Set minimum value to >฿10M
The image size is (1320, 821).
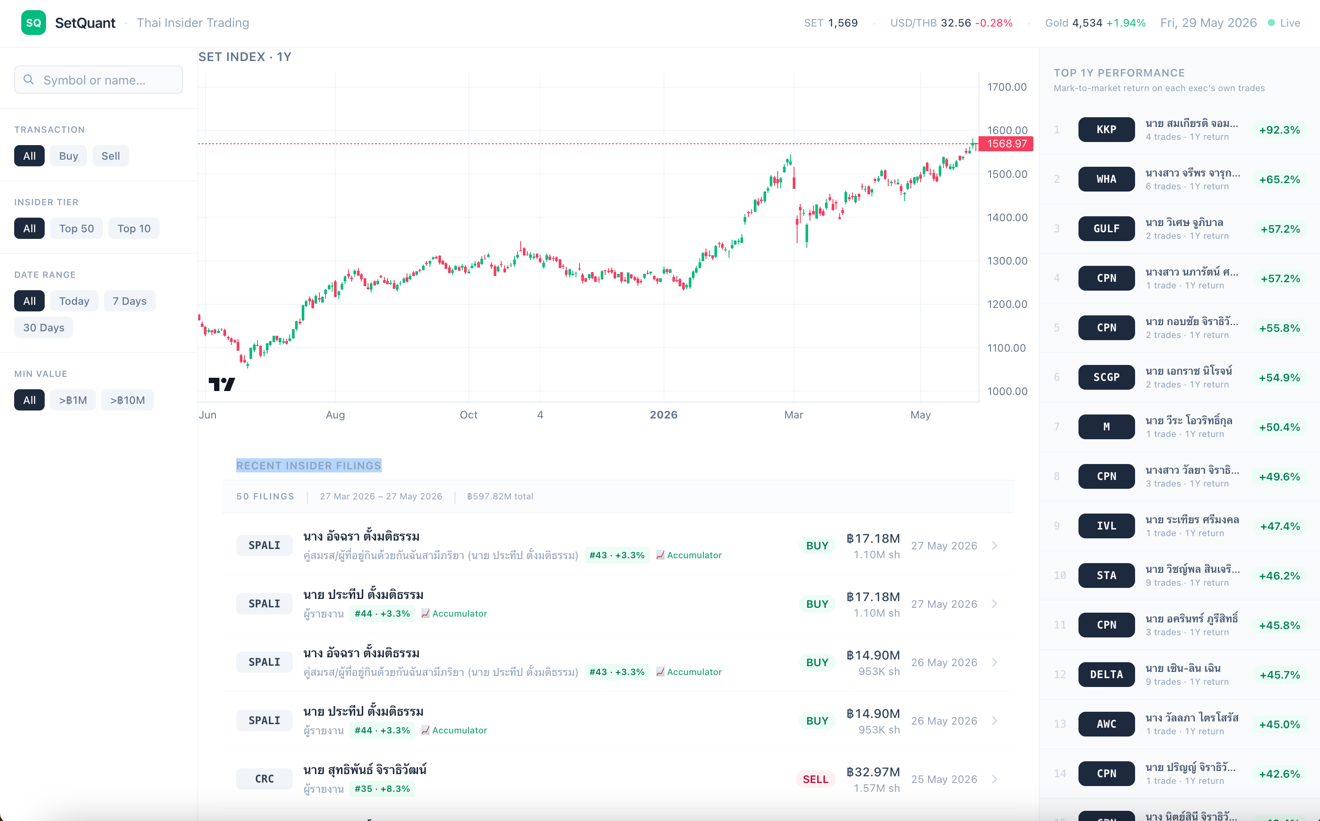[127, 400]
